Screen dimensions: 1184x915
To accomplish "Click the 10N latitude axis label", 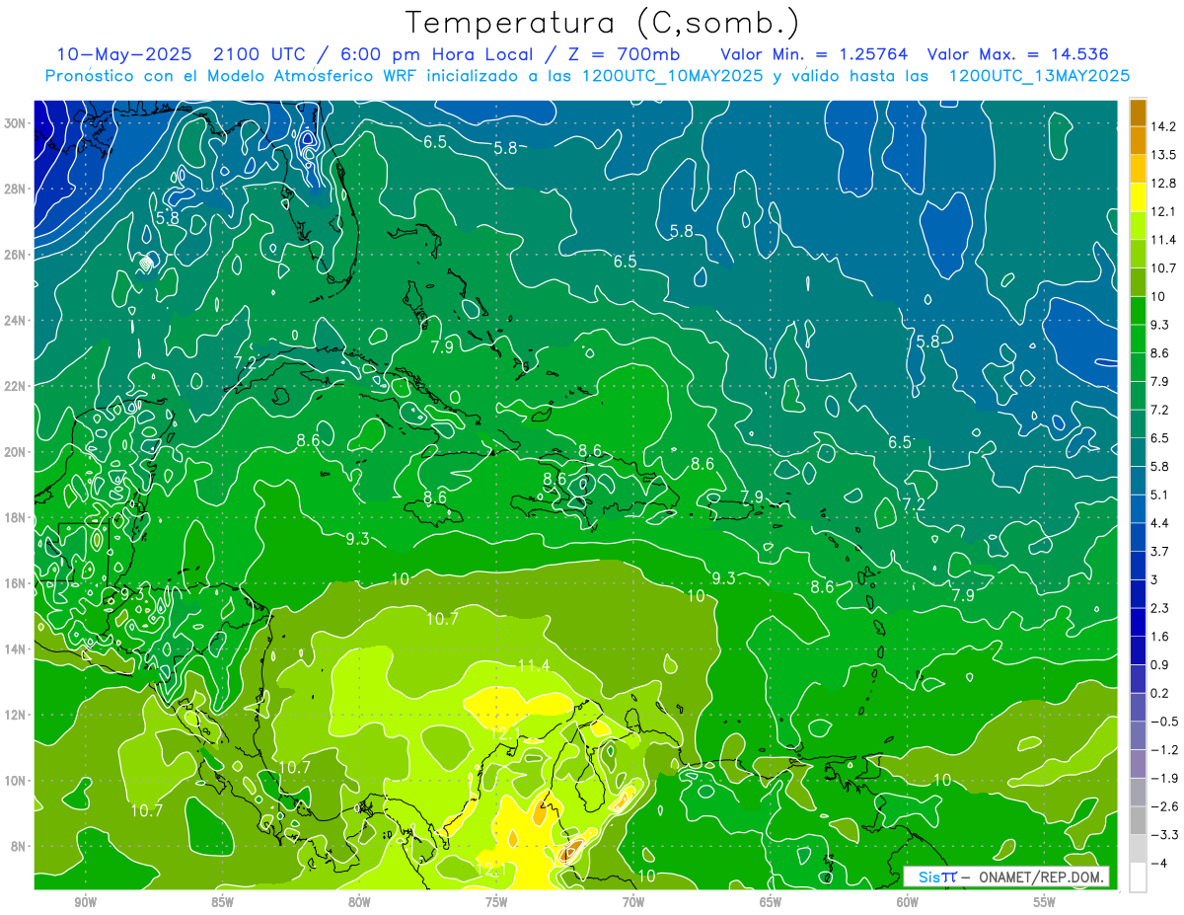I will click(x=17, y=781).
